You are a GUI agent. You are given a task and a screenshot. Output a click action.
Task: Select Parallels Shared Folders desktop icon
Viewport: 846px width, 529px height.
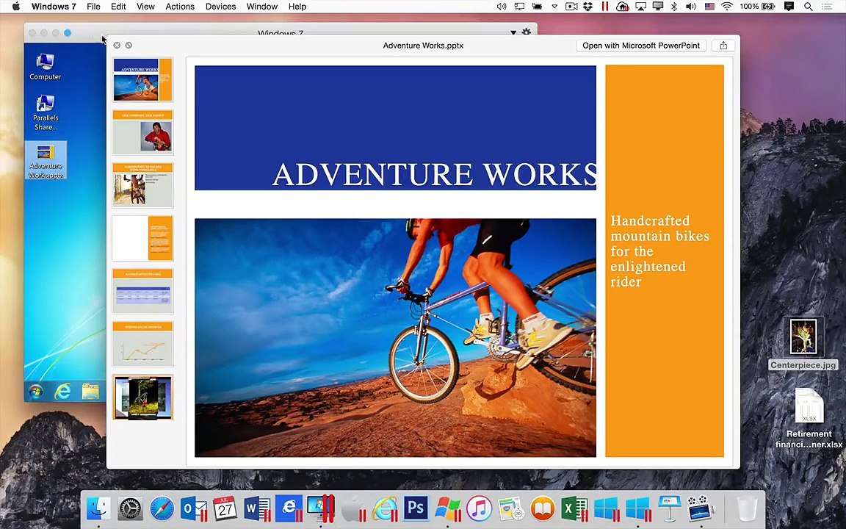tap(46, 113)
